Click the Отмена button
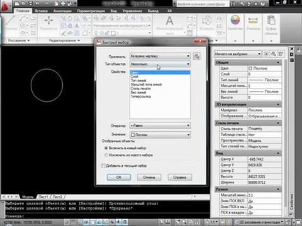302x226 pixels. (149, 177)
